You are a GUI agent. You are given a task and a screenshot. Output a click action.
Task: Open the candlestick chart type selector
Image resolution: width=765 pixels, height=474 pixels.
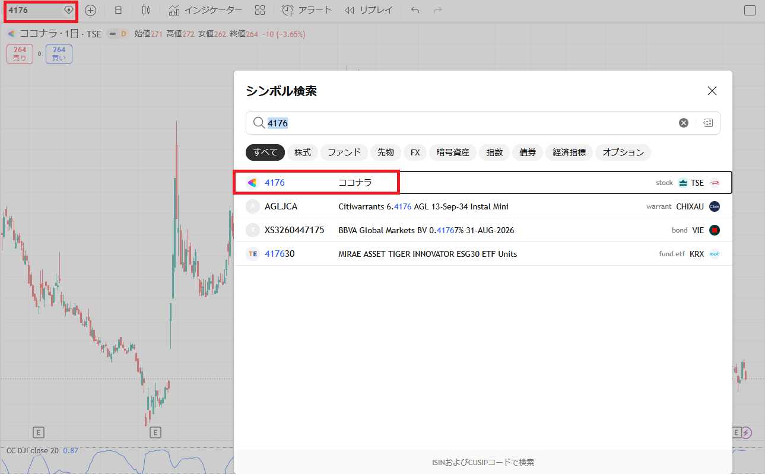[147, 10]
